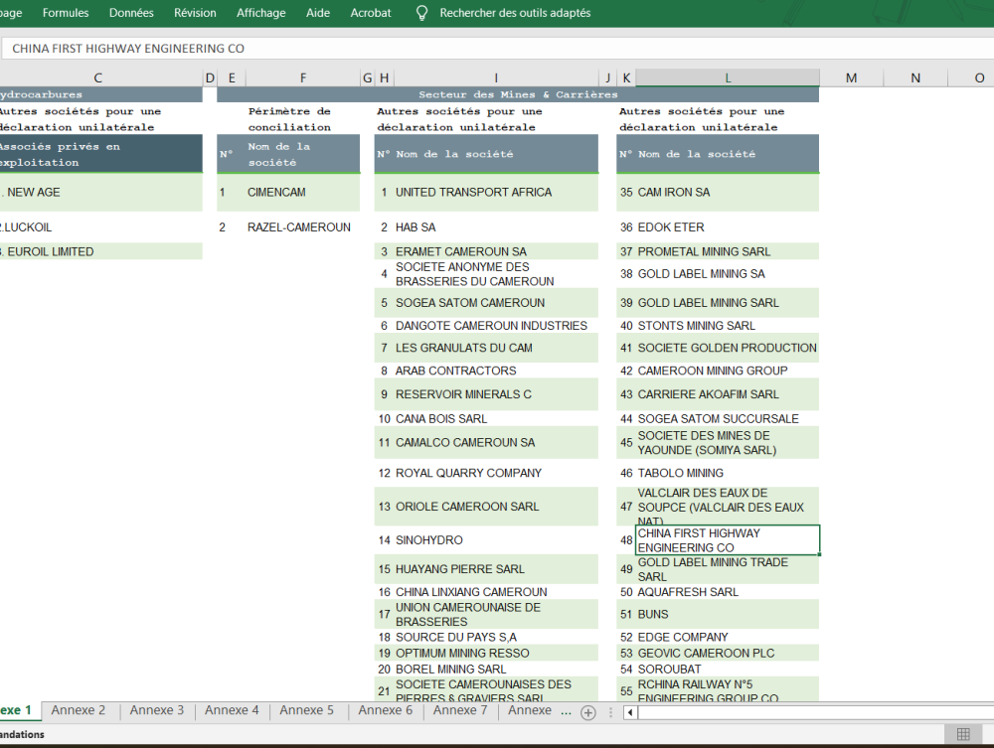Select the BOREL MINING SARL cell
994x748 pixels.
(x=496, y=669)
